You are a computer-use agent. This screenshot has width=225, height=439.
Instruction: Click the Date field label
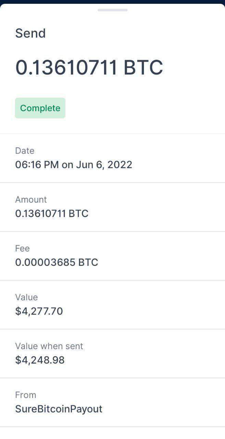[25, 151]
